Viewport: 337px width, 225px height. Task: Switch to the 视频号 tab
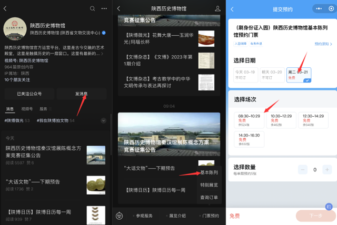pyautogui.click(x=26, y=109)
